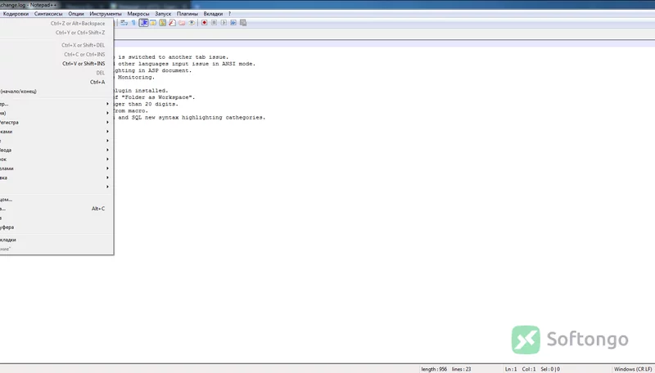Open the ? help menu

coord(229,14)
